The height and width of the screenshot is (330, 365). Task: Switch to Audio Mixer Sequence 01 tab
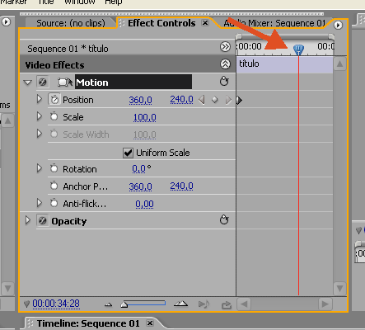pos(274,23)
